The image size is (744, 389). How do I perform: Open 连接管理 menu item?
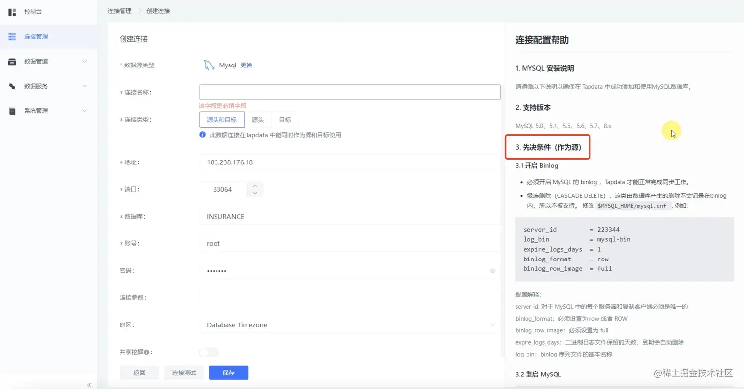click(36, 36)
